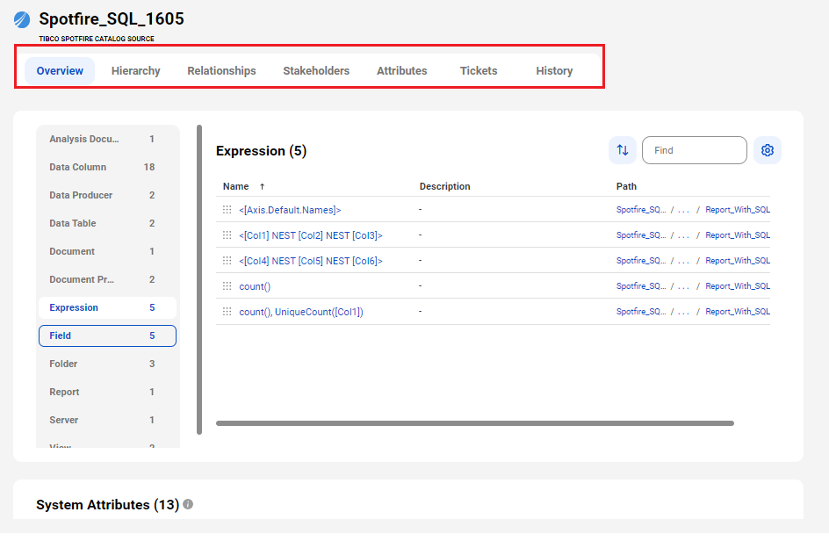Select Data Table in the type list

point(107,223)
